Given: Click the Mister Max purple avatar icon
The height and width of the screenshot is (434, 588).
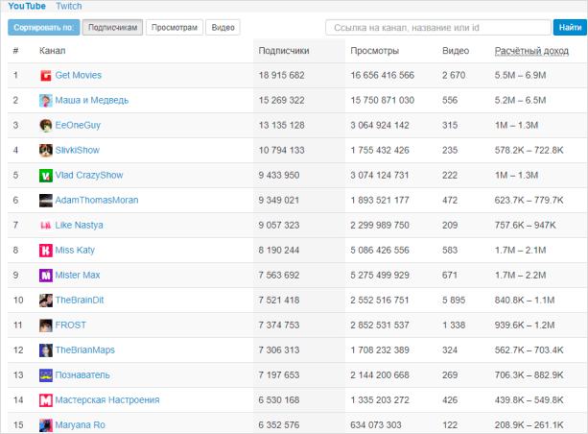Looking at the screenshot, I should 45,275.
